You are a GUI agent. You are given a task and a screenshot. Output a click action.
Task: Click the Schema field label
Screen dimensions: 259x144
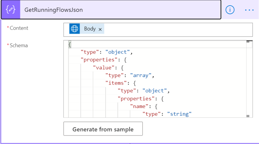tap(19, 45)
